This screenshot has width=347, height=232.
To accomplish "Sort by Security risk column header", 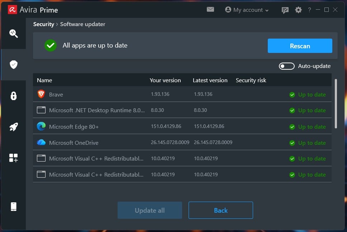I will coord(251,80).
